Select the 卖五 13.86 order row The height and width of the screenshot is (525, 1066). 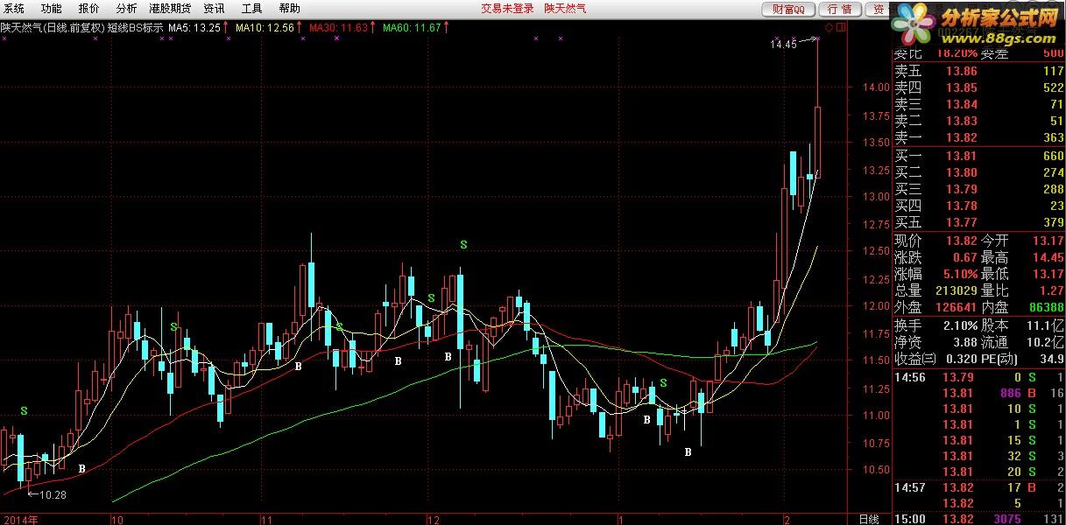(x=979, y=71)
